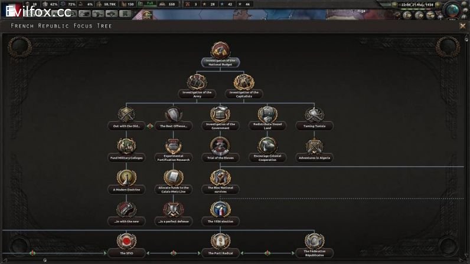Choose the Investigation of the Army focus
The width and height of the screenshot is (470, 264).
coord(196,83)
